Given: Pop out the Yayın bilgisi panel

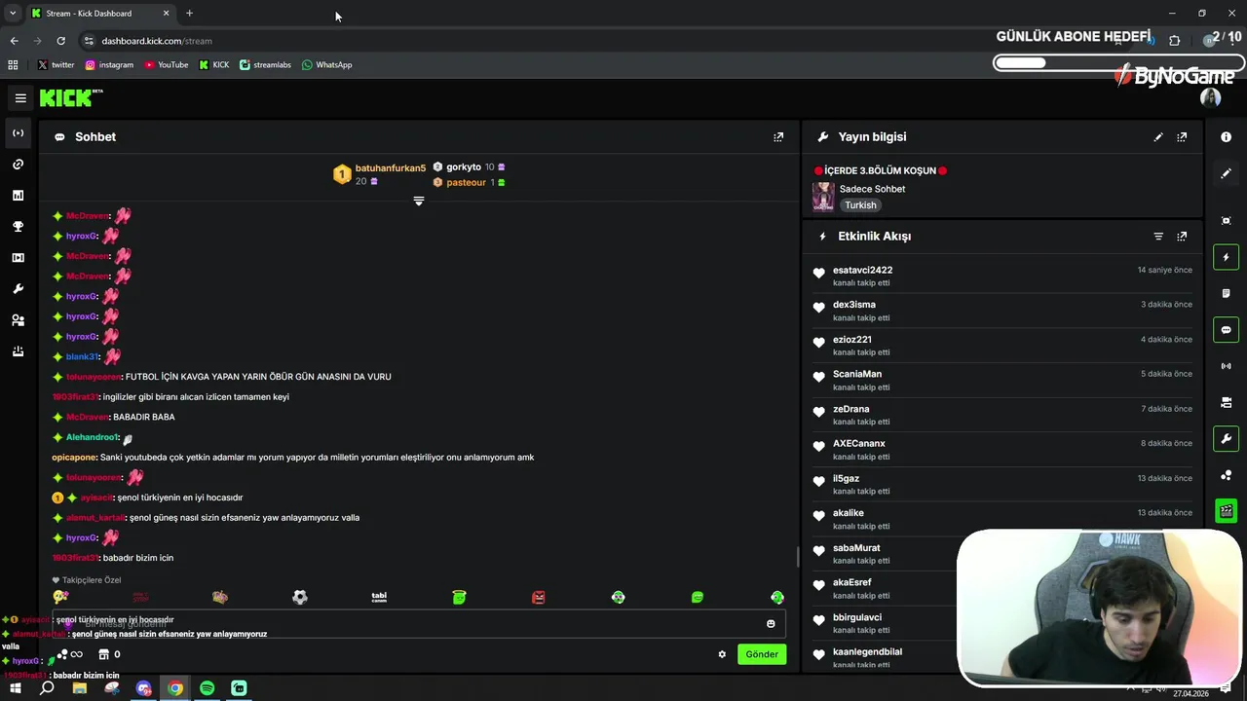Looking at the screenshot, I should [1182, 137].
